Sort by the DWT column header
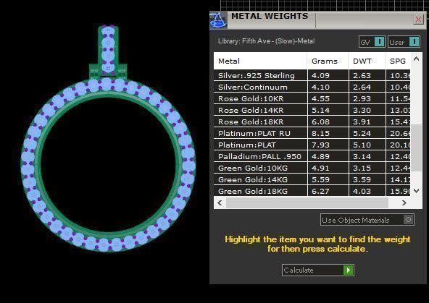 click(x=367, y=61)
